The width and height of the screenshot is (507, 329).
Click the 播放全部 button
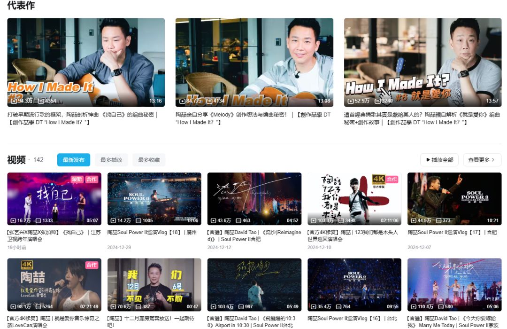pyautogui.click(x=439, y=160)
